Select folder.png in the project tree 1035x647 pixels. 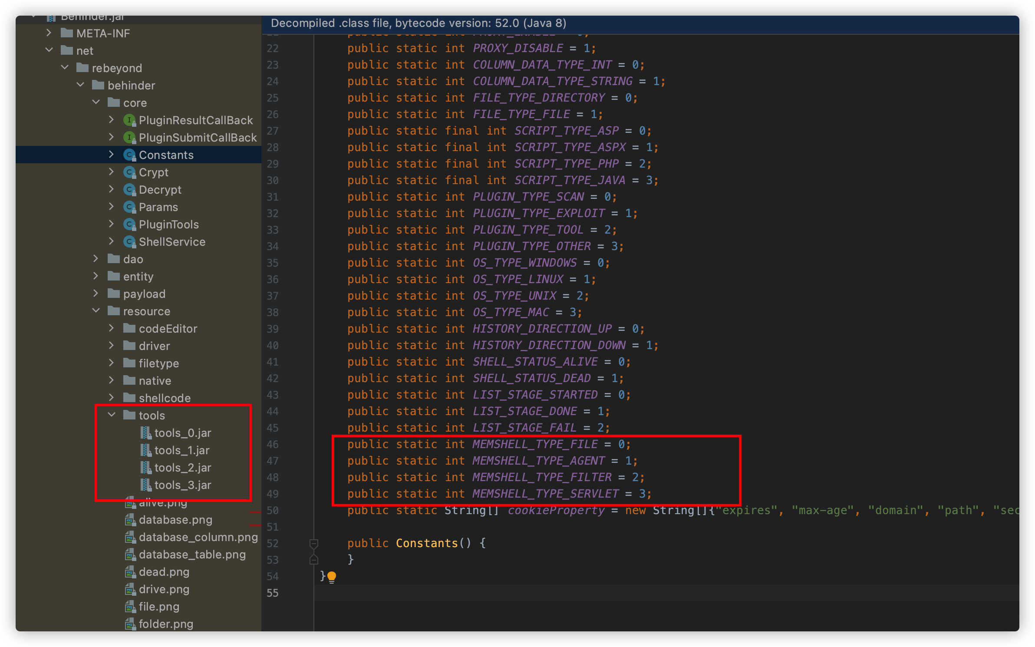pyautogui.click(x=166, y=624)
